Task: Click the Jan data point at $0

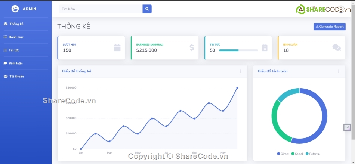Action: [81, 149]
